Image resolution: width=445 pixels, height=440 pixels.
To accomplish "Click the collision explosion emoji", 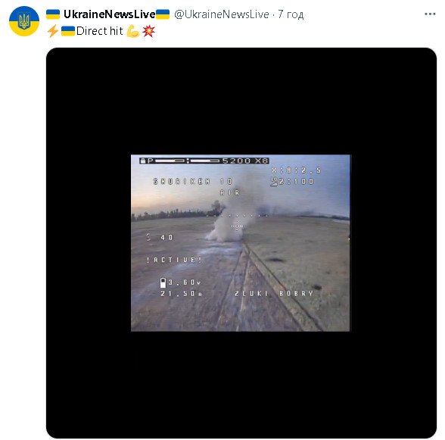I will 148,31.
